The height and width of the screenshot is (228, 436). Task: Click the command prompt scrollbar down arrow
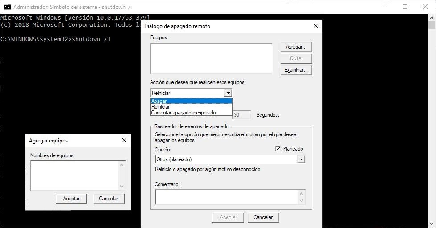[432, 224]
